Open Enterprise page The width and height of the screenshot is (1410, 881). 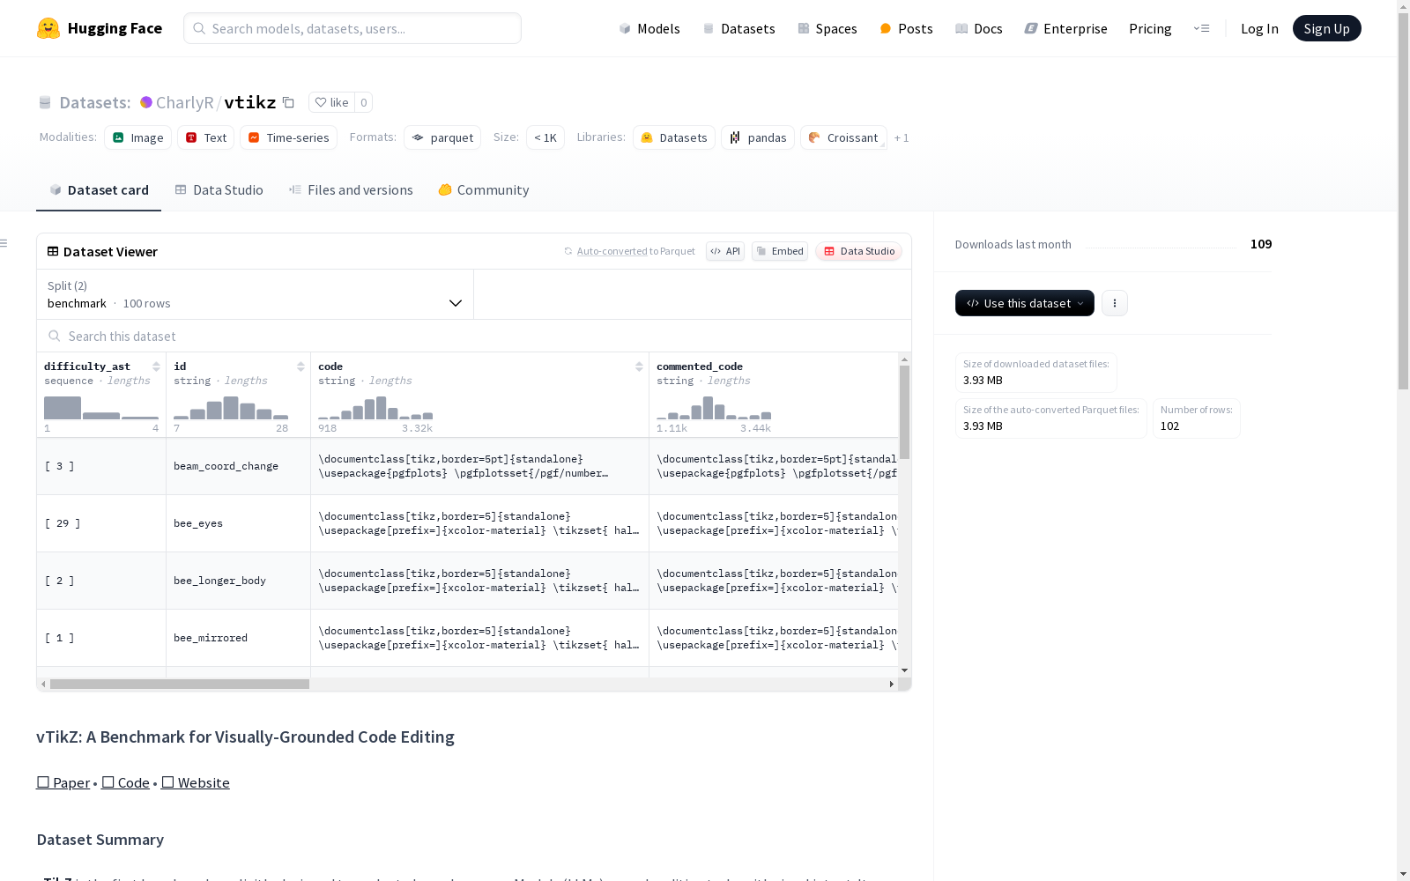[x=1065, y=28]
